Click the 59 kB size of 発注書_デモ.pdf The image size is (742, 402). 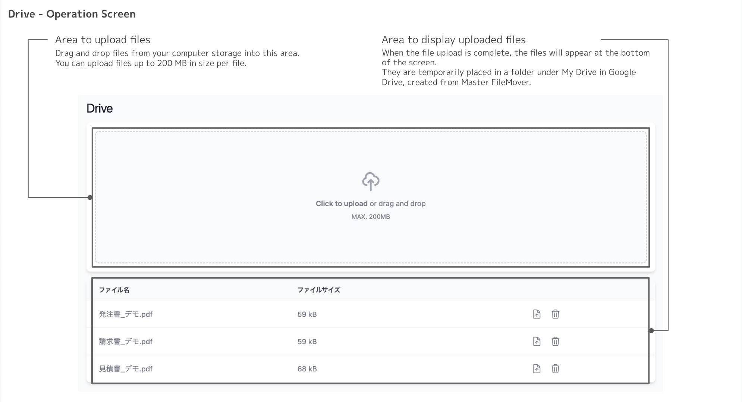pos(307,314)
